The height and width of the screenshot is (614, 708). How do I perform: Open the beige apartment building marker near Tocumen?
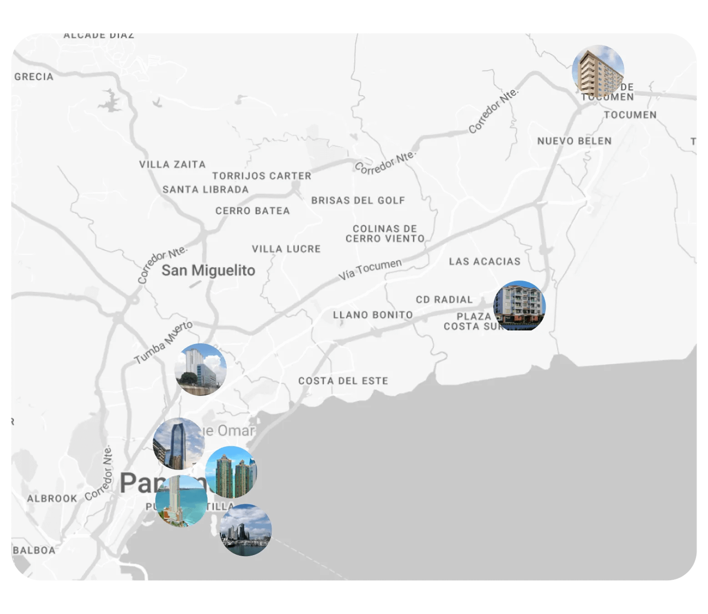tap(598, 70)
